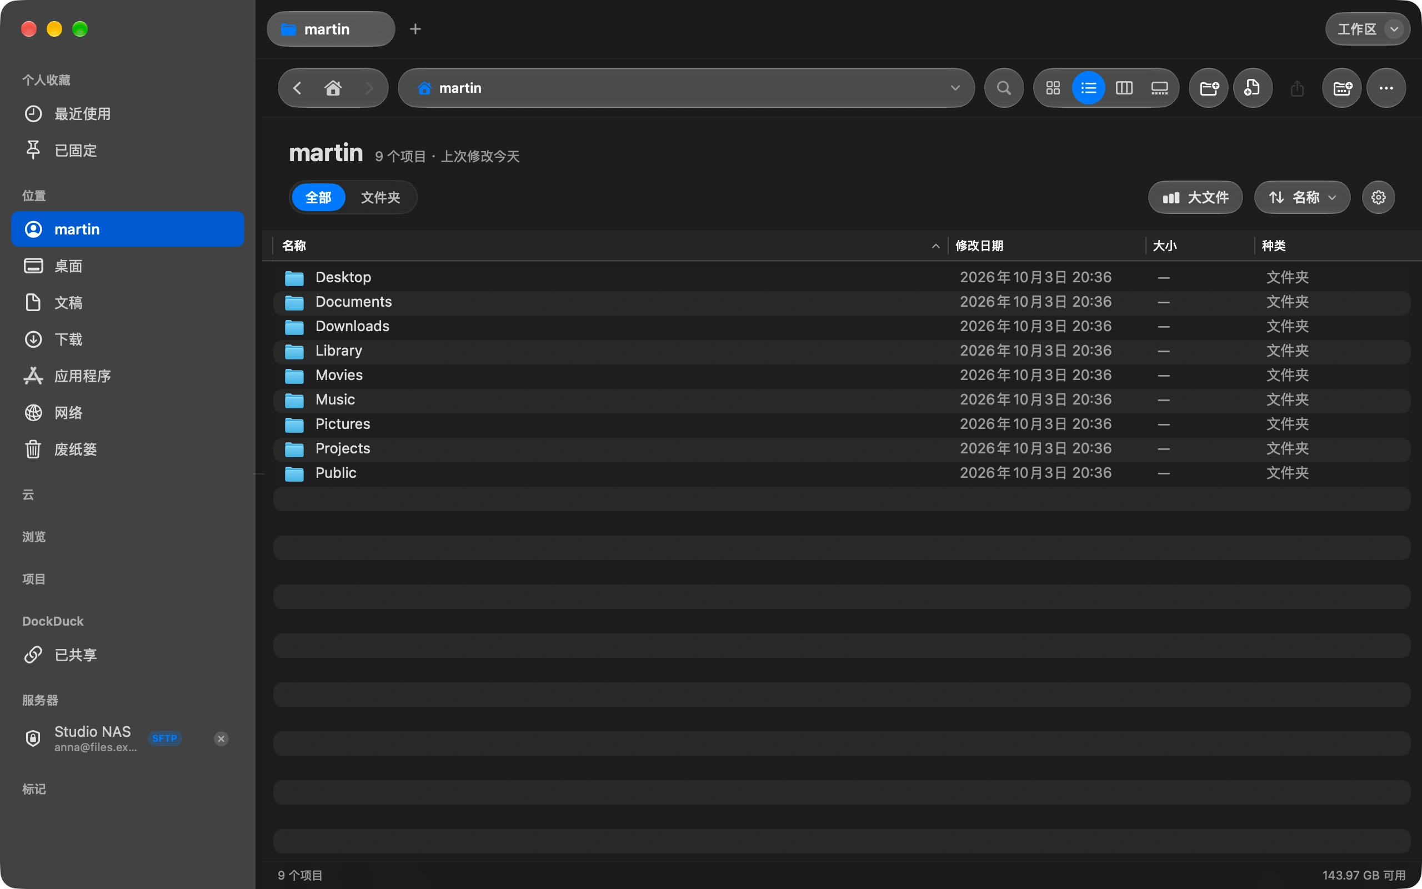
Task: Open 已共享 under DockDuck
Action: click(128, 655)
